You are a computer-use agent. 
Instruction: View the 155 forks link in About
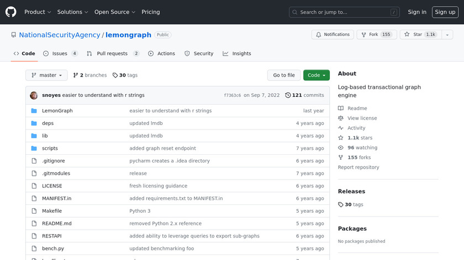(354, 158)
